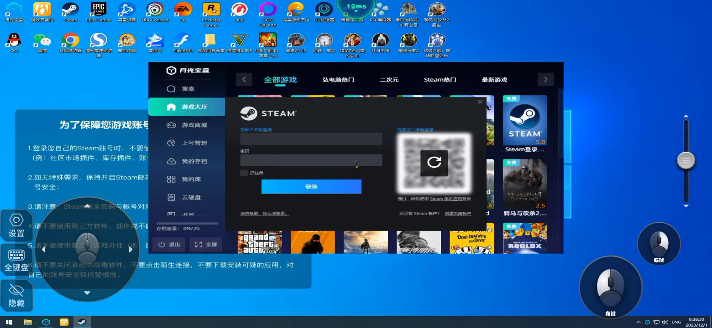Screen dimensions: 712x328
Task: Click the Steam icon in the taskbar
Action: point(83,322)
